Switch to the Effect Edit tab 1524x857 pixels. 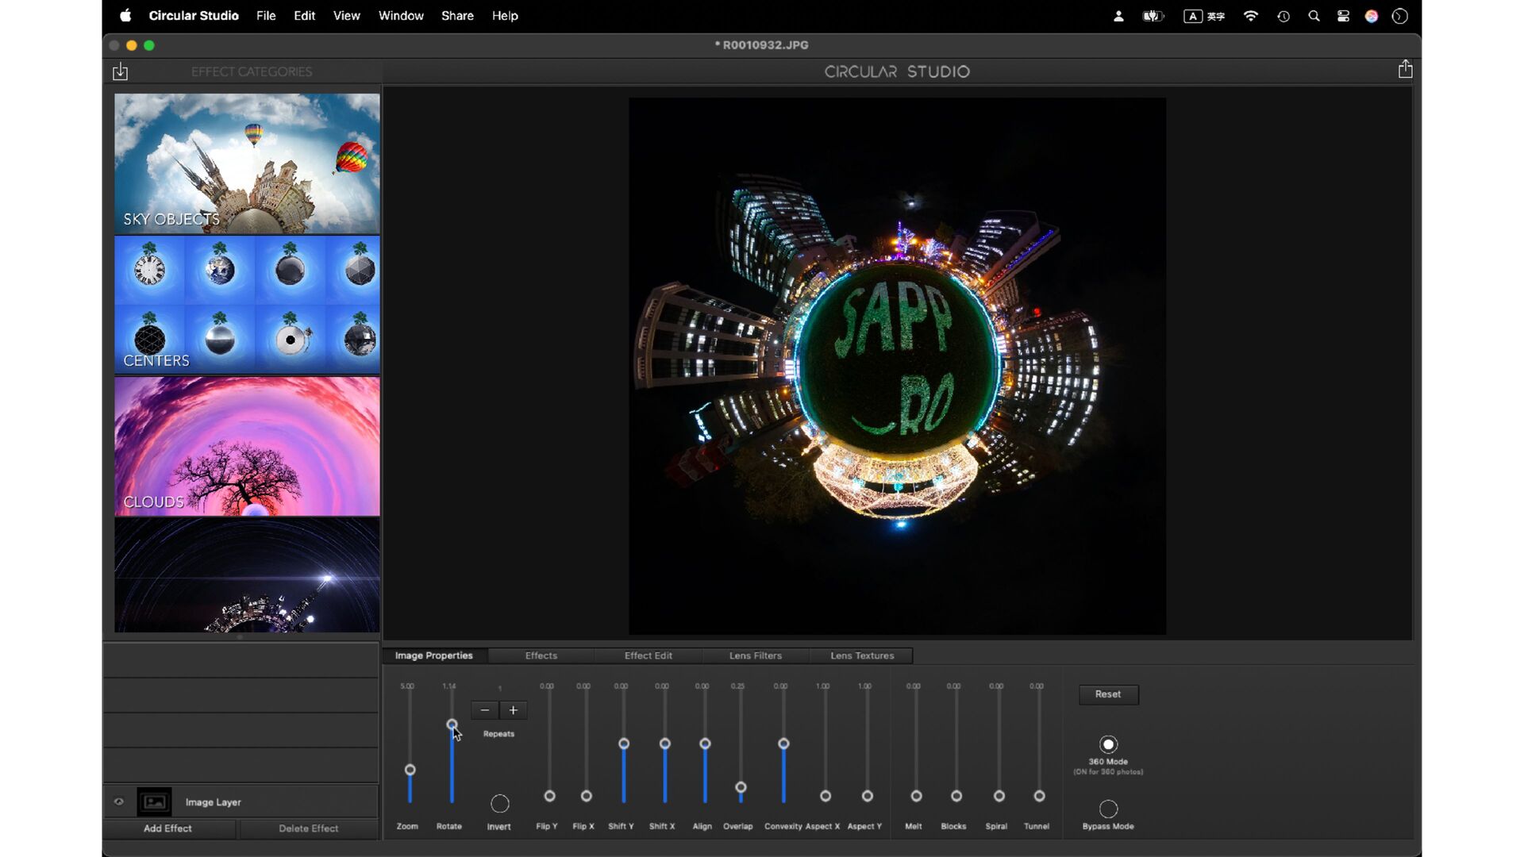pos(648,655)
